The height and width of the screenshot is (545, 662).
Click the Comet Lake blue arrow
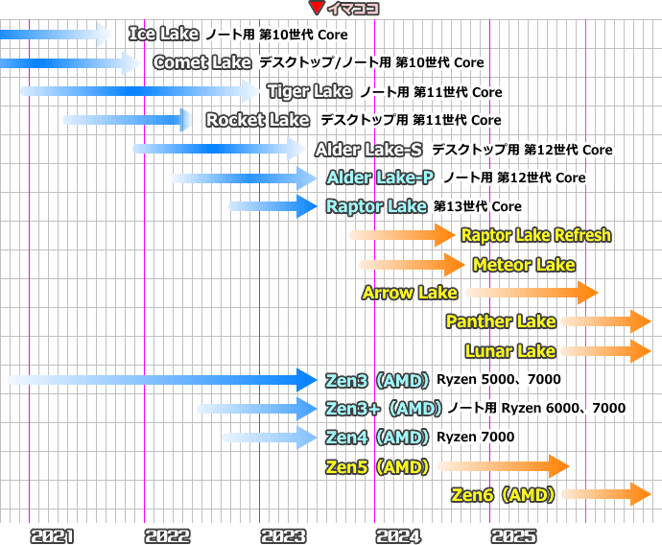click(x=70, y=63)
